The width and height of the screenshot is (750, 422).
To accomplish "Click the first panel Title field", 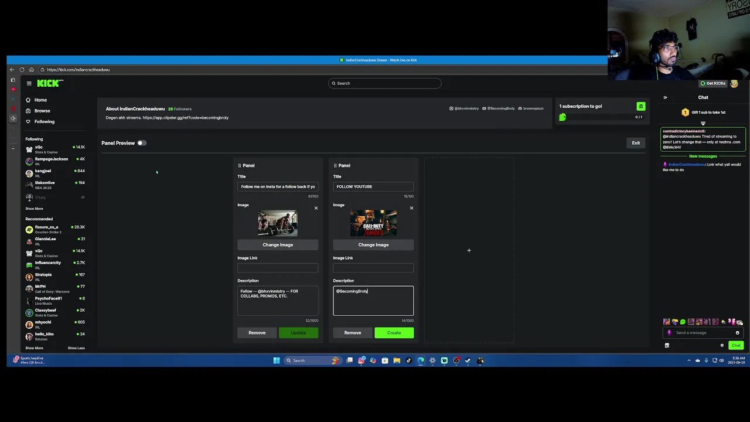I will (278, 186).
